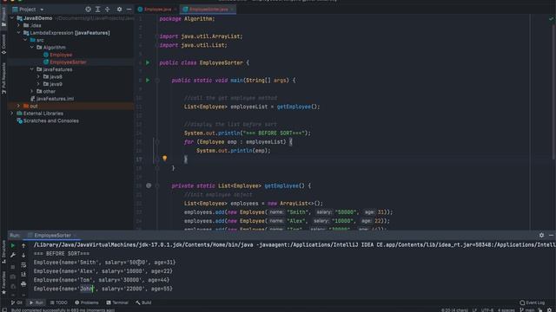This screenshot has height=312, width=556.
Task: Click Up the Stack Trace arrow
Action: 23,245
